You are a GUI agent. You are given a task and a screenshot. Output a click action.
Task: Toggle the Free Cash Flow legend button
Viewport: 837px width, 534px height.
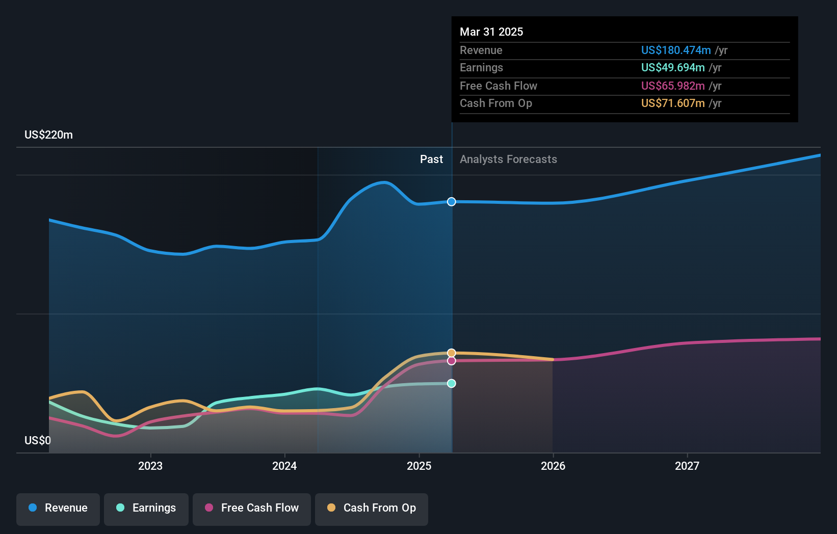coord(252,509)
